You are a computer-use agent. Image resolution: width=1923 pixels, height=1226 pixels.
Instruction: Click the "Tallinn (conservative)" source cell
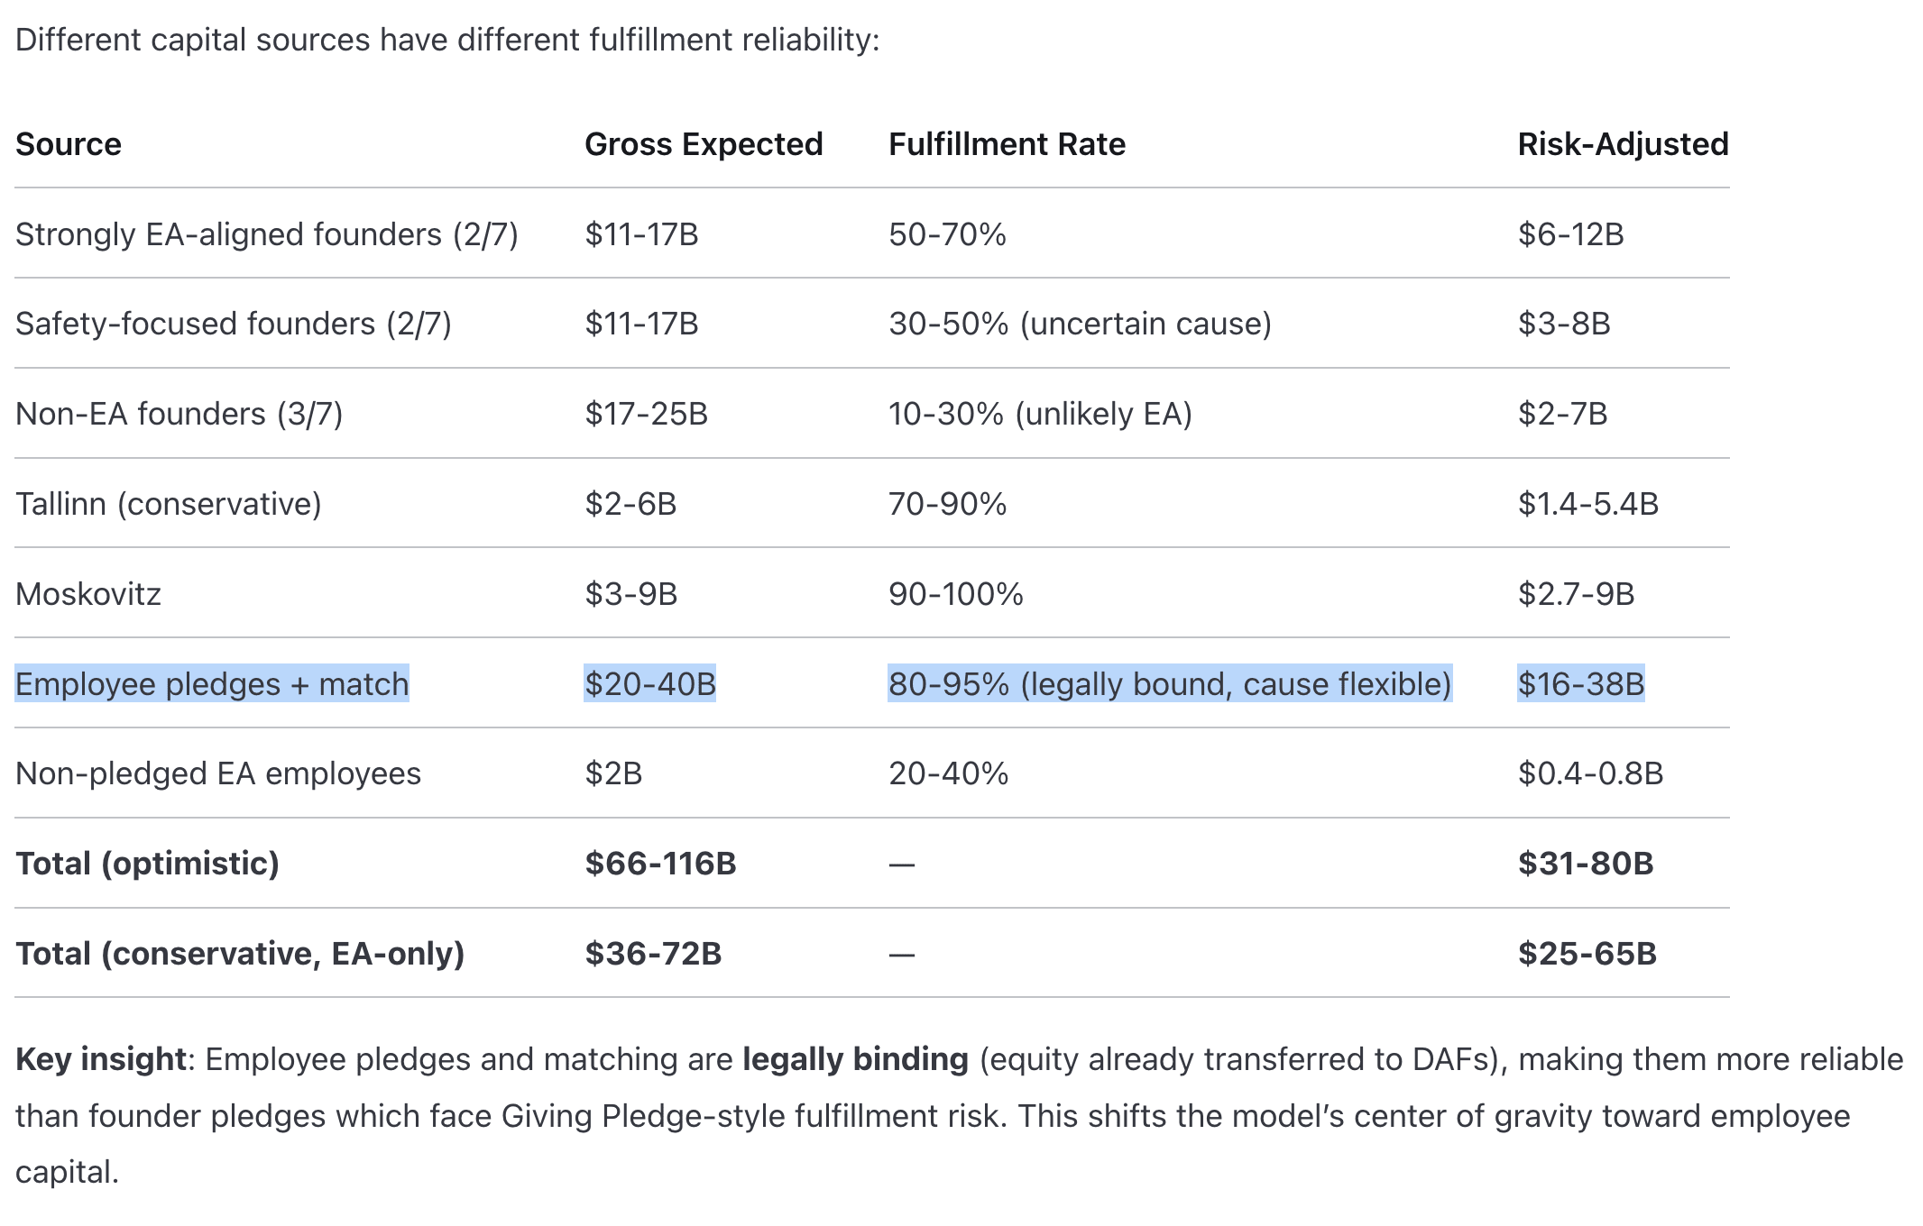click(169, 504)
